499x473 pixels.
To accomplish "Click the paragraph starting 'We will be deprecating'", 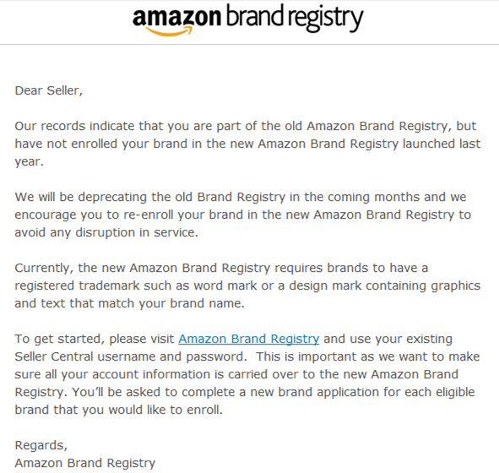I will click(x=243, y=215).
